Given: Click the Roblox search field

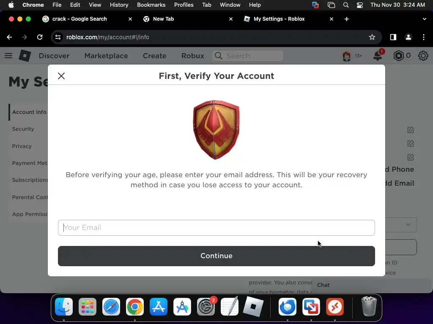Looking at the screenshot, I should point(248,56).
